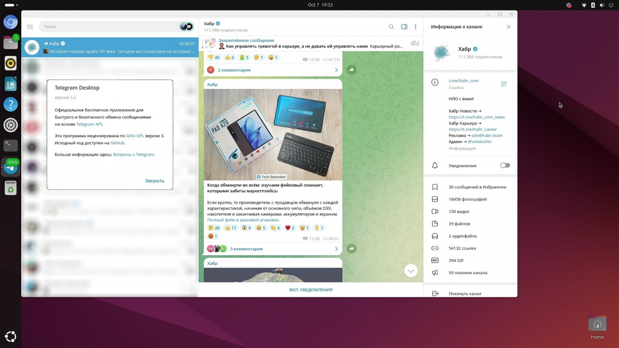Open the hamburger main menu

30,27
